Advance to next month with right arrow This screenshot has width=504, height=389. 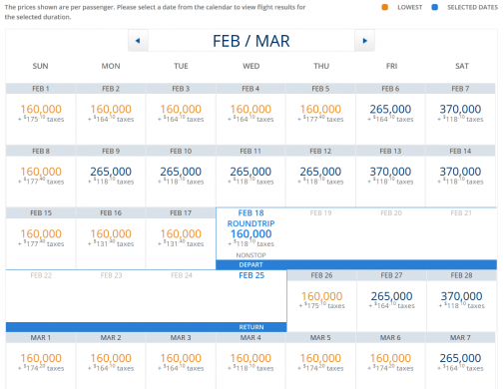[x=364, y=41]
